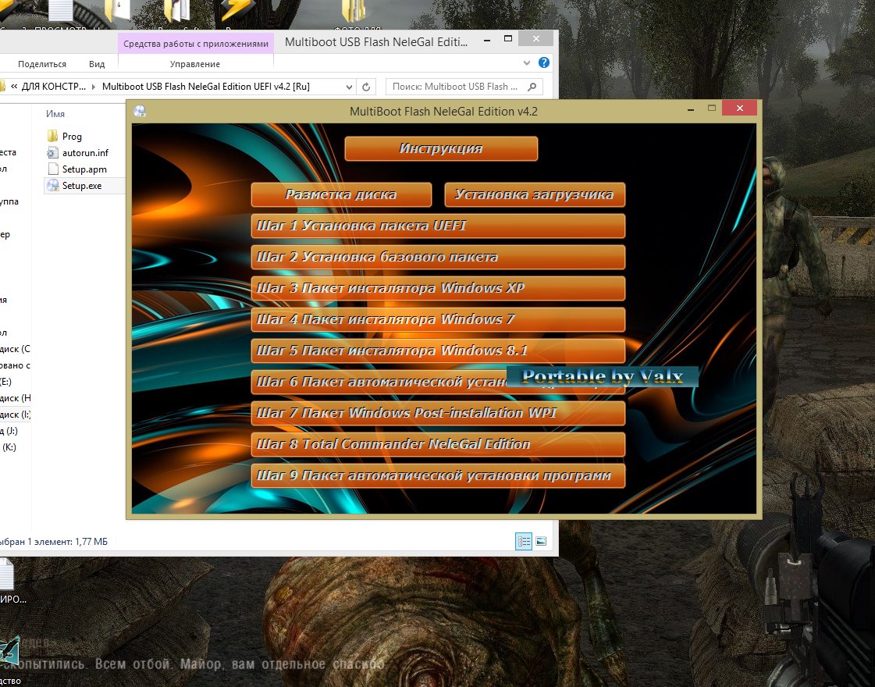875x687 pixels.
Task: Run Шаг 1 Установка пакета UEFI
Action: [x=438, y=226]
